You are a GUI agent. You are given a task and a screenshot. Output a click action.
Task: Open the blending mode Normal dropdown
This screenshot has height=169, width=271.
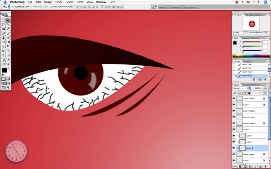click(242, 88)
